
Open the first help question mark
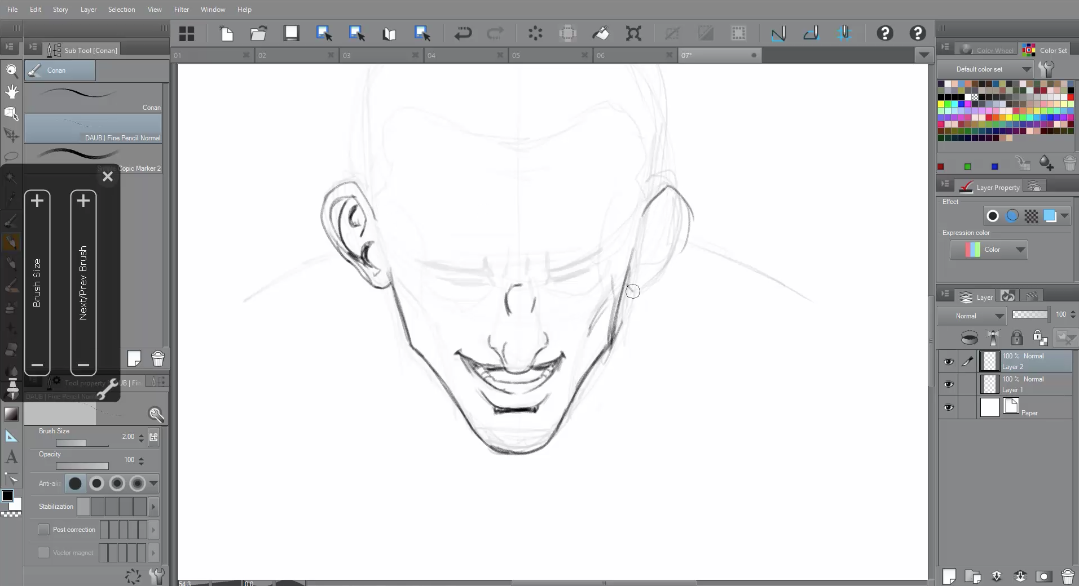tap(884, 34)
